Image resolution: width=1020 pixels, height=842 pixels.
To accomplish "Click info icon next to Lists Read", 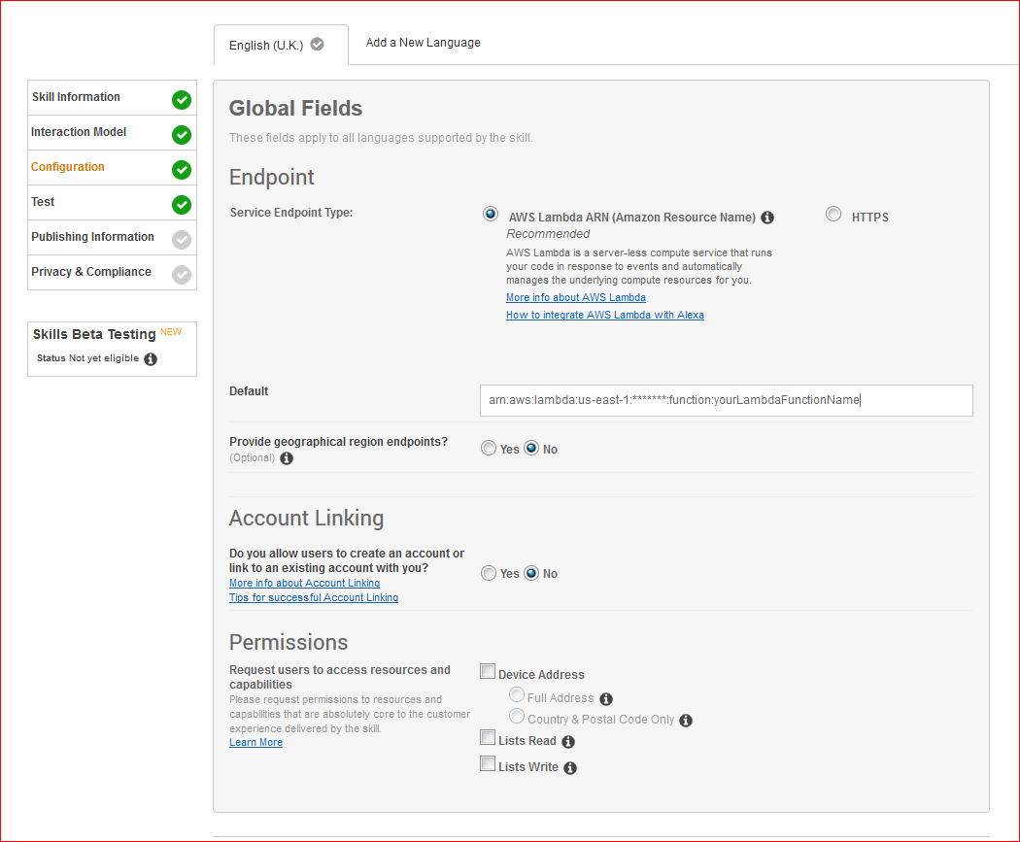I will pos(568,742).
